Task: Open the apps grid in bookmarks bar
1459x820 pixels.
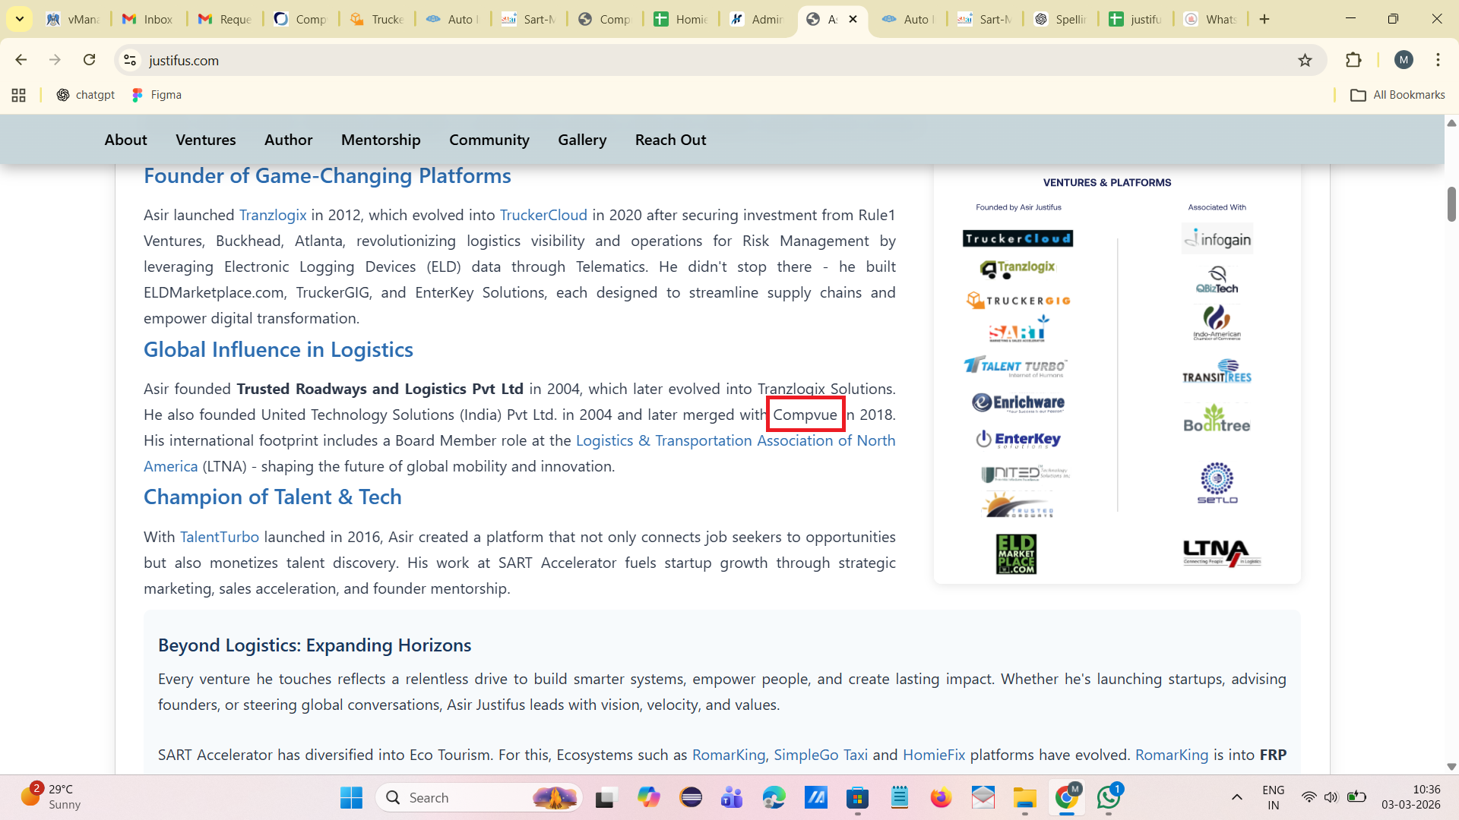Action: pyautogui.click(x=19, y=95)
